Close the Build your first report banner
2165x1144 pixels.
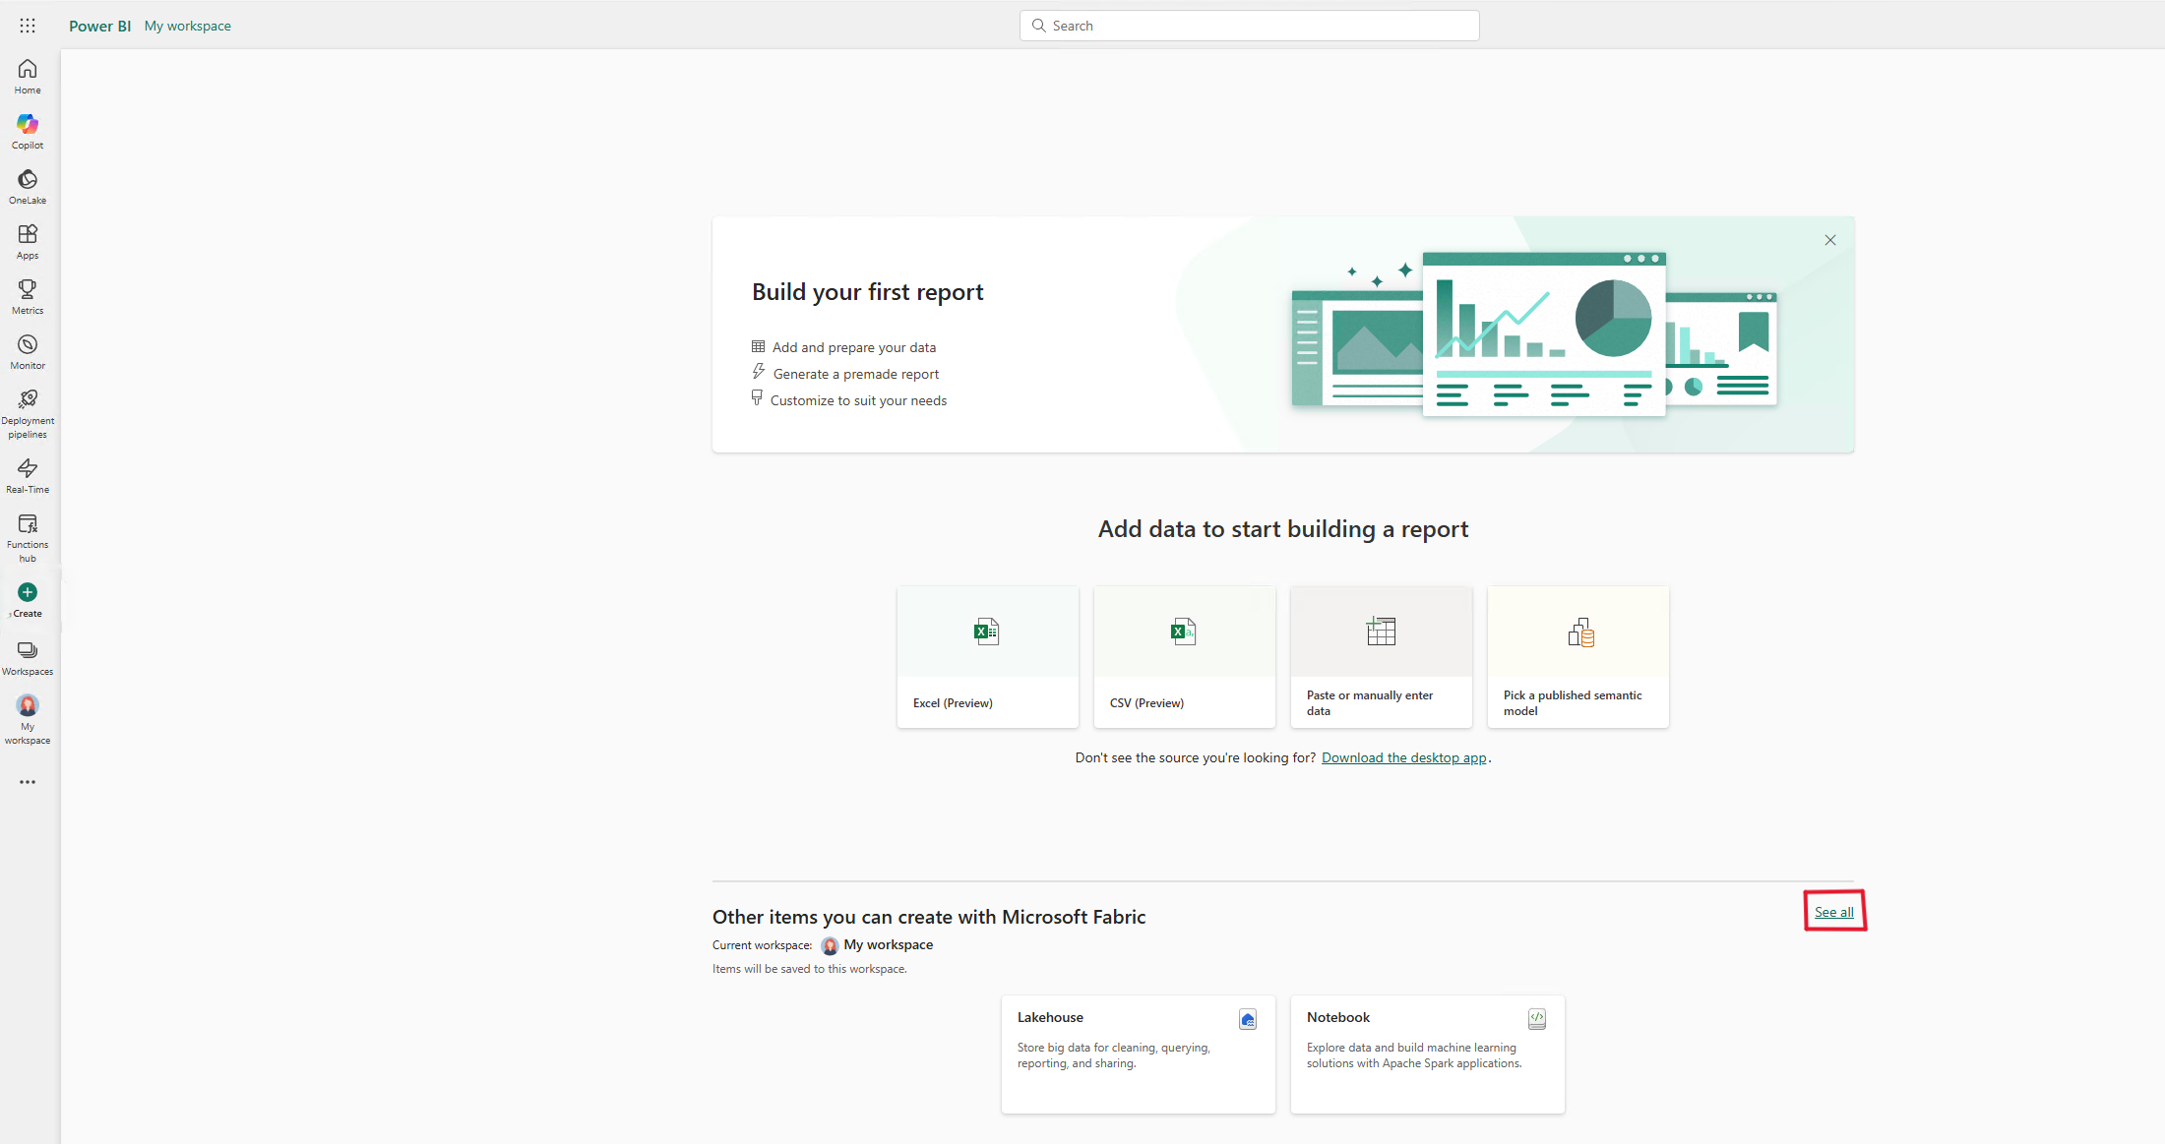[x=1830, y=239]
